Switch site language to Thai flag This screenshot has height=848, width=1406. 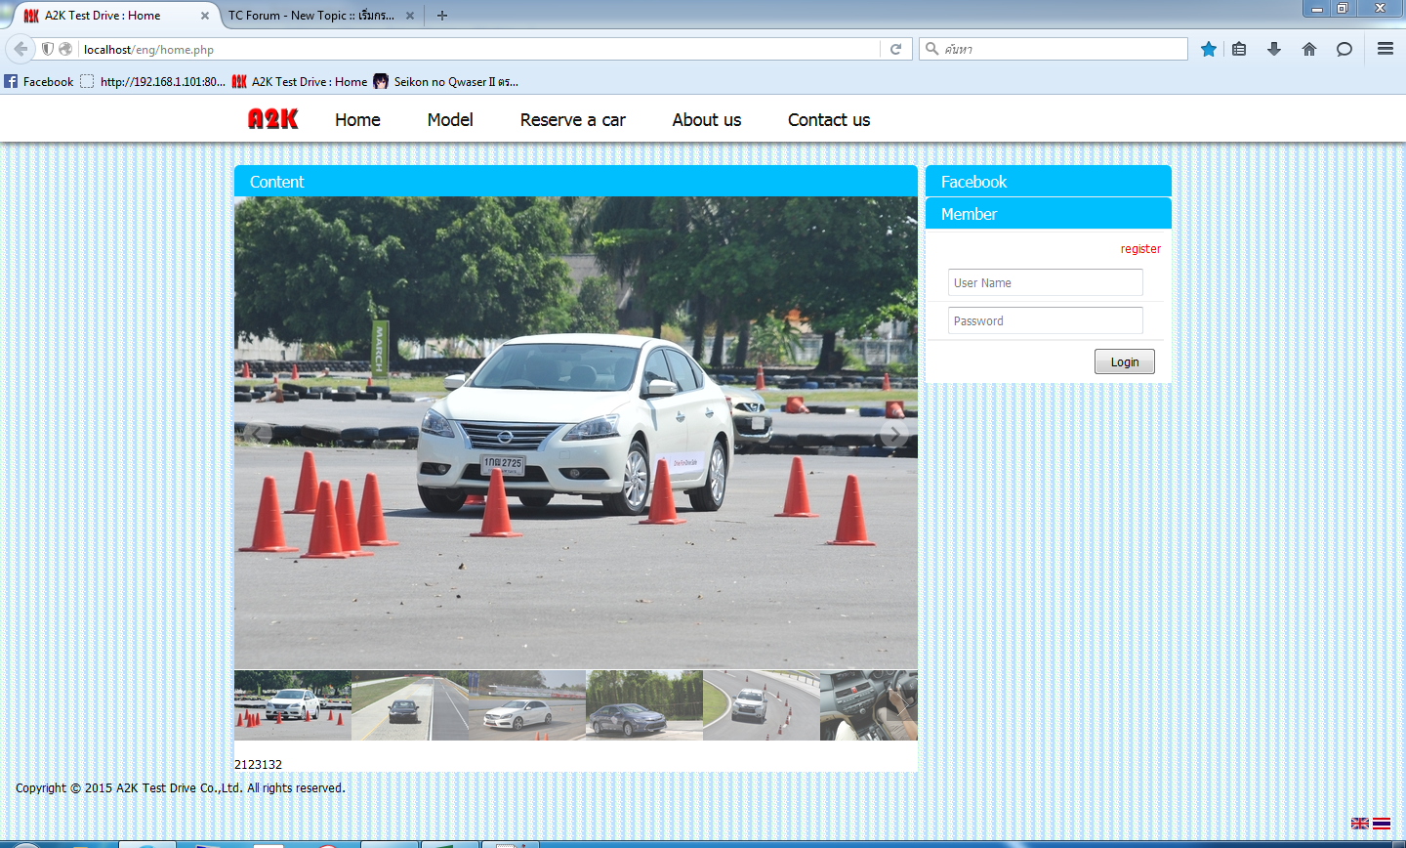(1382, 824)
